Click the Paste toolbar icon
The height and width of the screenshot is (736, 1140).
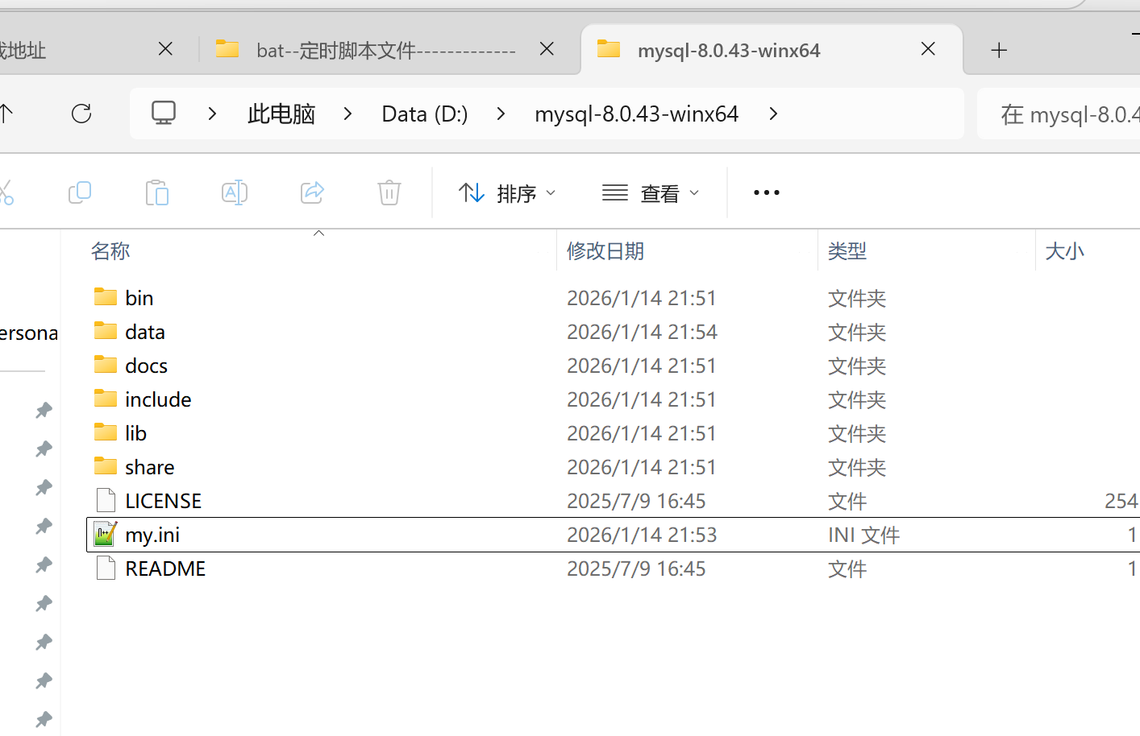[x=157, y=192]
